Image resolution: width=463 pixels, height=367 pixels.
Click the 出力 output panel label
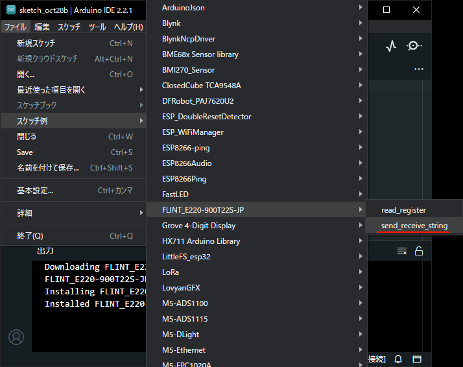(45, 251)
